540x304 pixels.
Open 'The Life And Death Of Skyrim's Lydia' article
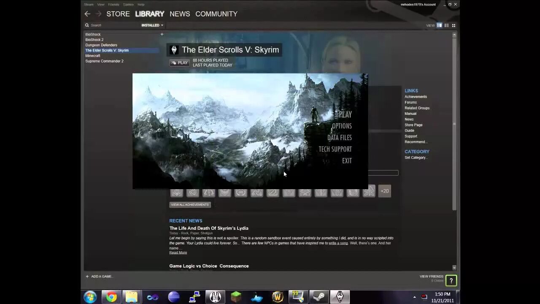pos(209,228)
